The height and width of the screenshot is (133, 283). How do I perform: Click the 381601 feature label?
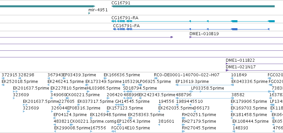coord(166,121)
